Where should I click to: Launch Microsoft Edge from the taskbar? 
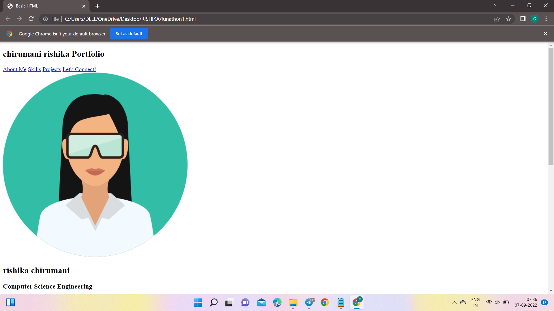[x=277, y=302]
